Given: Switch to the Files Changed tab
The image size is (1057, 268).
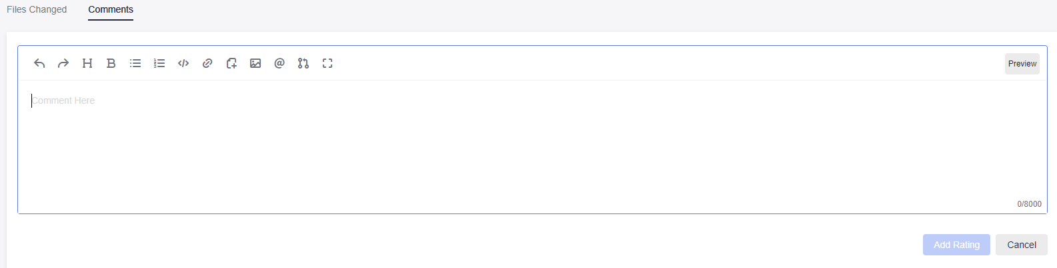Looking at the screenshot, I should click(37, 9).
